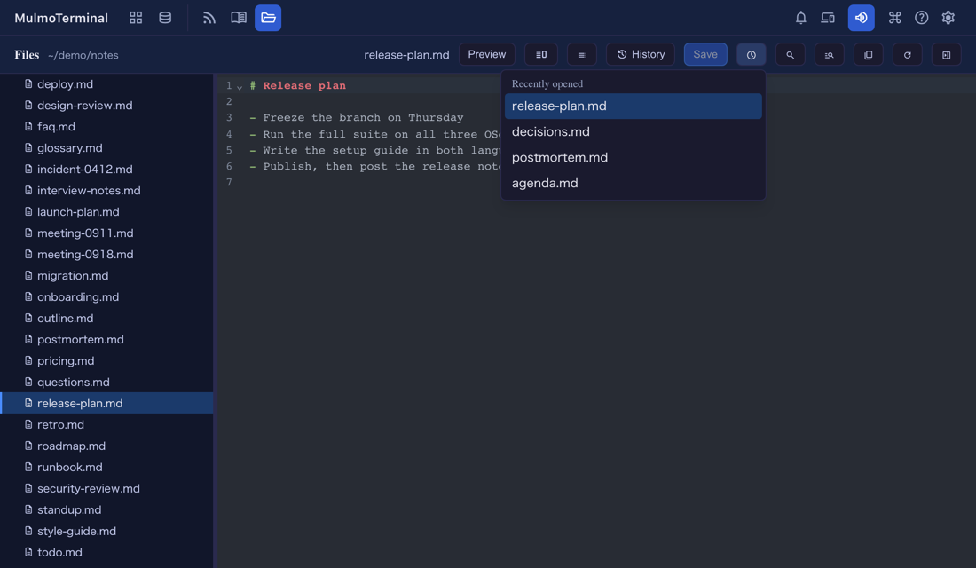Click the MulmoTerminal app title
Screen dimensions: 976x568
point(61,18)
